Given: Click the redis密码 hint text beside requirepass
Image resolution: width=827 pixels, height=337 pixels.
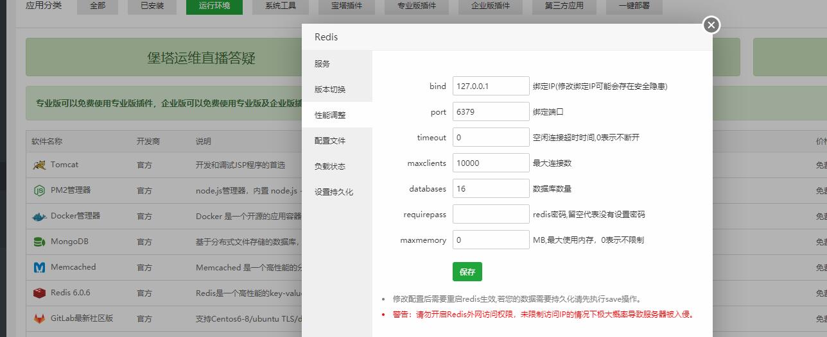Looking at the screenshot, I should tap(589, 215).
